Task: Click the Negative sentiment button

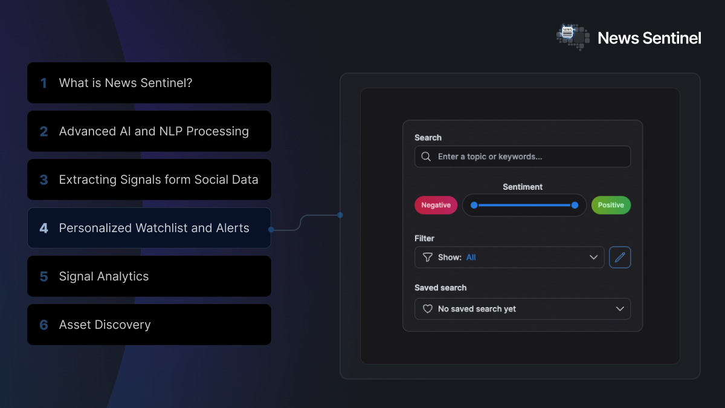Action: click(436, 205)
